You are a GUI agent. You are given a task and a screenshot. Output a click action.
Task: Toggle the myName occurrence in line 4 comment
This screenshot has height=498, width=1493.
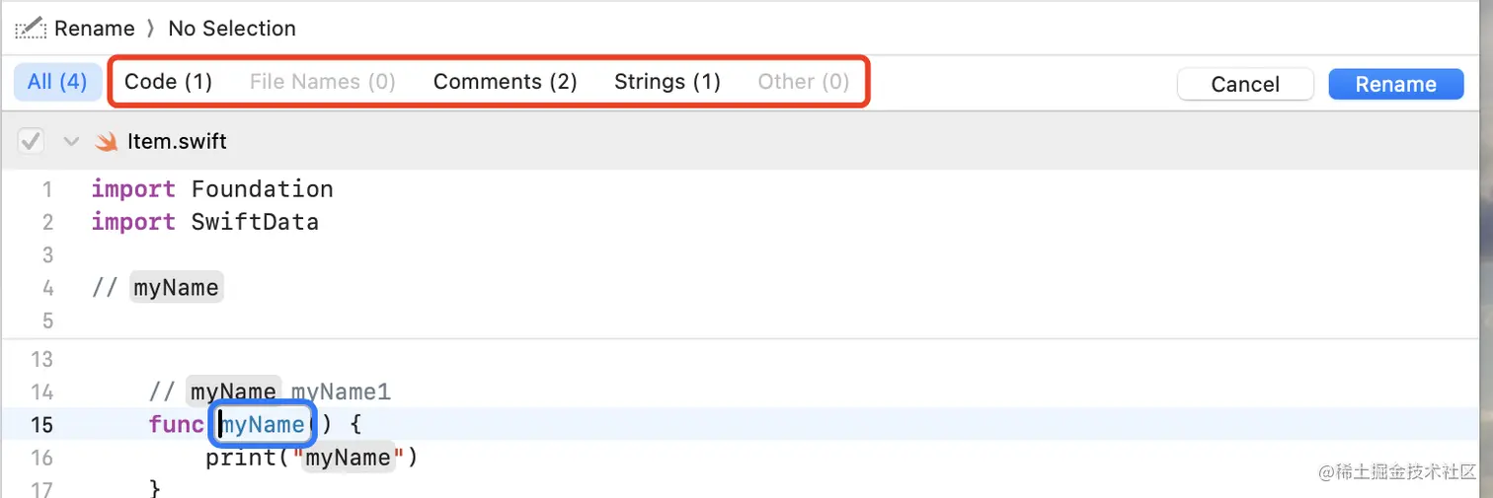pos(177,288)
